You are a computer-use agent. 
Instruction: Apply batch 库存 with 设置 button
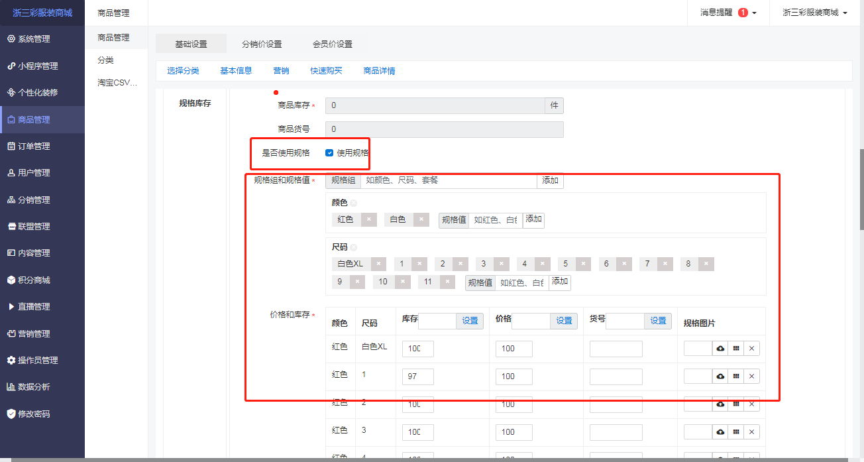coord(470,321)
